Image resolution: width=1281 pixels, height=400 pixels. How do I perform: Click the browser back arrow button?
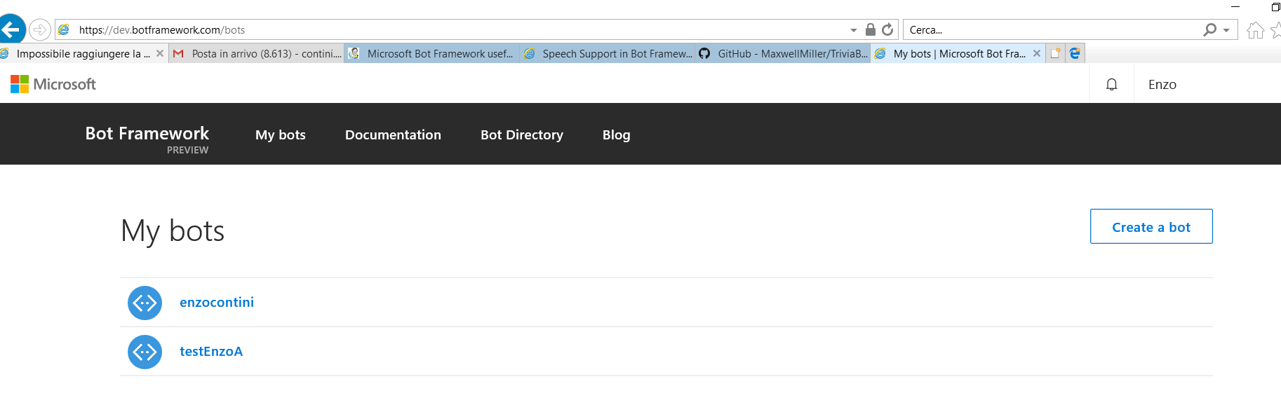point(12,29)
